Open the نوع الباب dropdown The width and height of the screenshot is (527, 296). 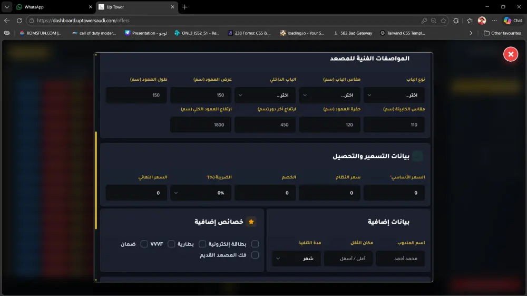[x=394, y=95]
